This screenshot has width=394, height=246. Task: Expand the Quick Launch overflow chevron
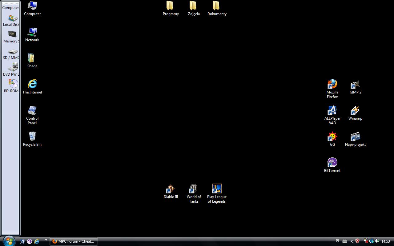[x=46, y=240]
